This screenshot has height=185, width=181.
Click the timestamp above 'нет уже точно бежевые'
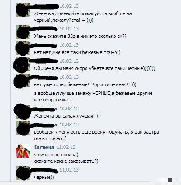tap(69, 77)
